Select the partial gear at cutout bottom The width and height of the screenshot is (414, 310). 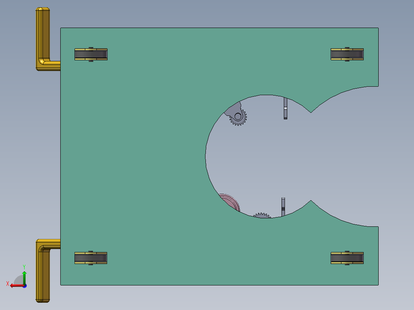pos(262,215)
